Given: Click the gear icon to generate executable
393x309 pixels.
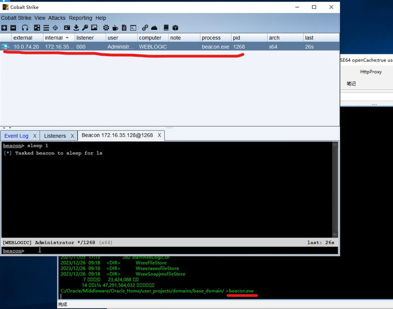Looking at the screenshot, I should click(x=106, y=28).
